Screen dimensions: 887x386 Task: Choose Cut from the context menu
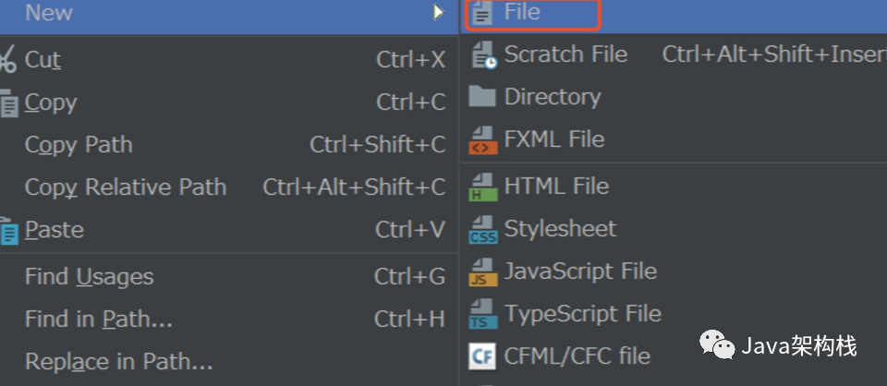coord(43,60)
